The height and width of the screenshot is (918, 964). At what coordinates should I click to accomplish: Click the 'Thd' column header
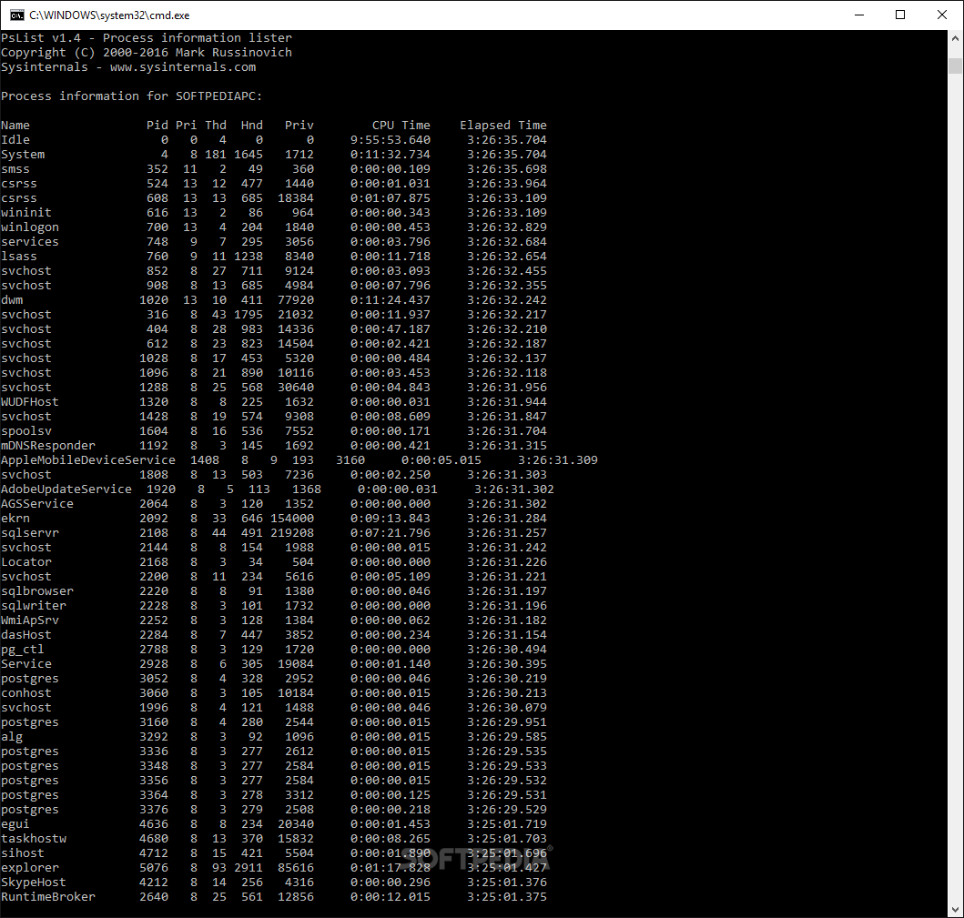click(216, 126)
